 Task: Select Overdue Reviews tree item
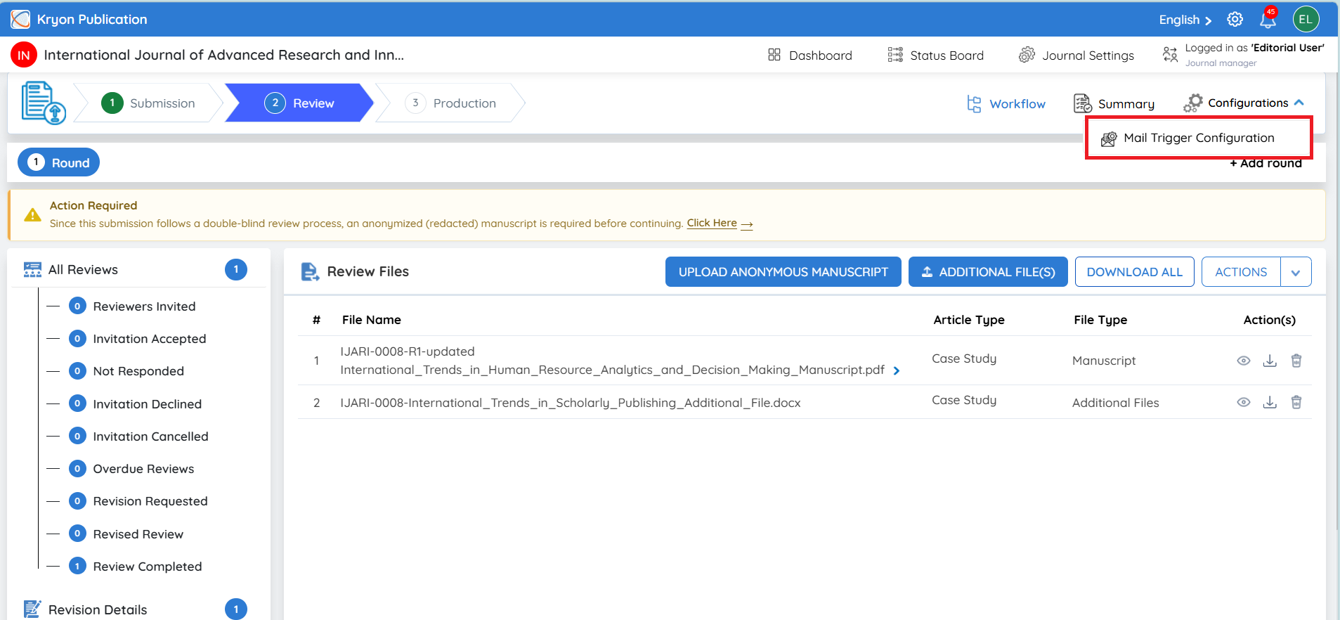[x=143, y=469]
